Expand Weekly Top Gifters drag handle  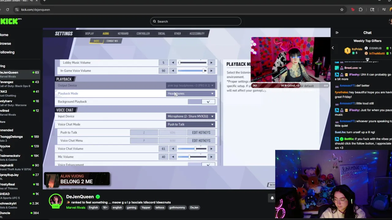(367, 60)
